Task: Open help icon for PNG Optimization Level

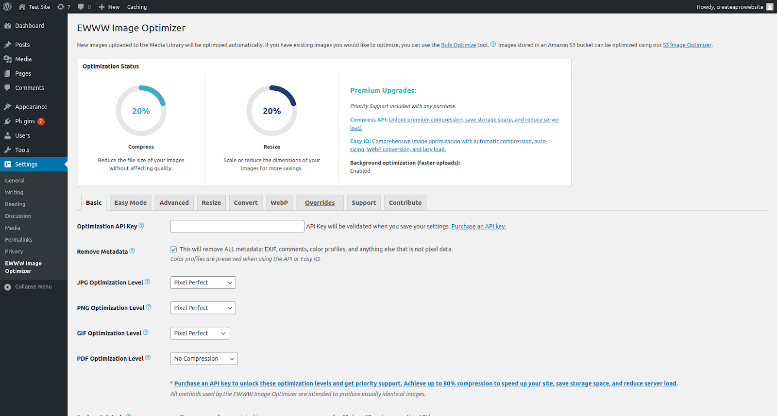Action: 149,307
